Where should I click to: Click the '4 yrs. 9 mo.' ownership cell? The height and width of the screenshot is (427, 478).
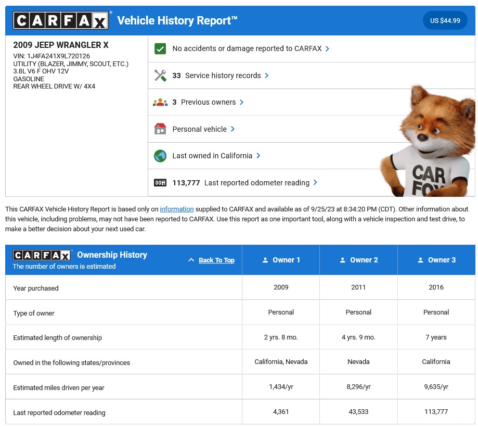point(358,337)
